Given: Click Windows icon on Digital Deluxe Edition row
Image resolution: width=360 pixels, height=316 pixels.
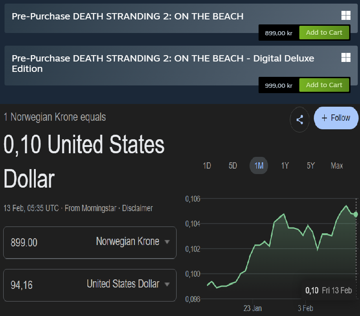Looking at the screenshot, I should [346, 57].
